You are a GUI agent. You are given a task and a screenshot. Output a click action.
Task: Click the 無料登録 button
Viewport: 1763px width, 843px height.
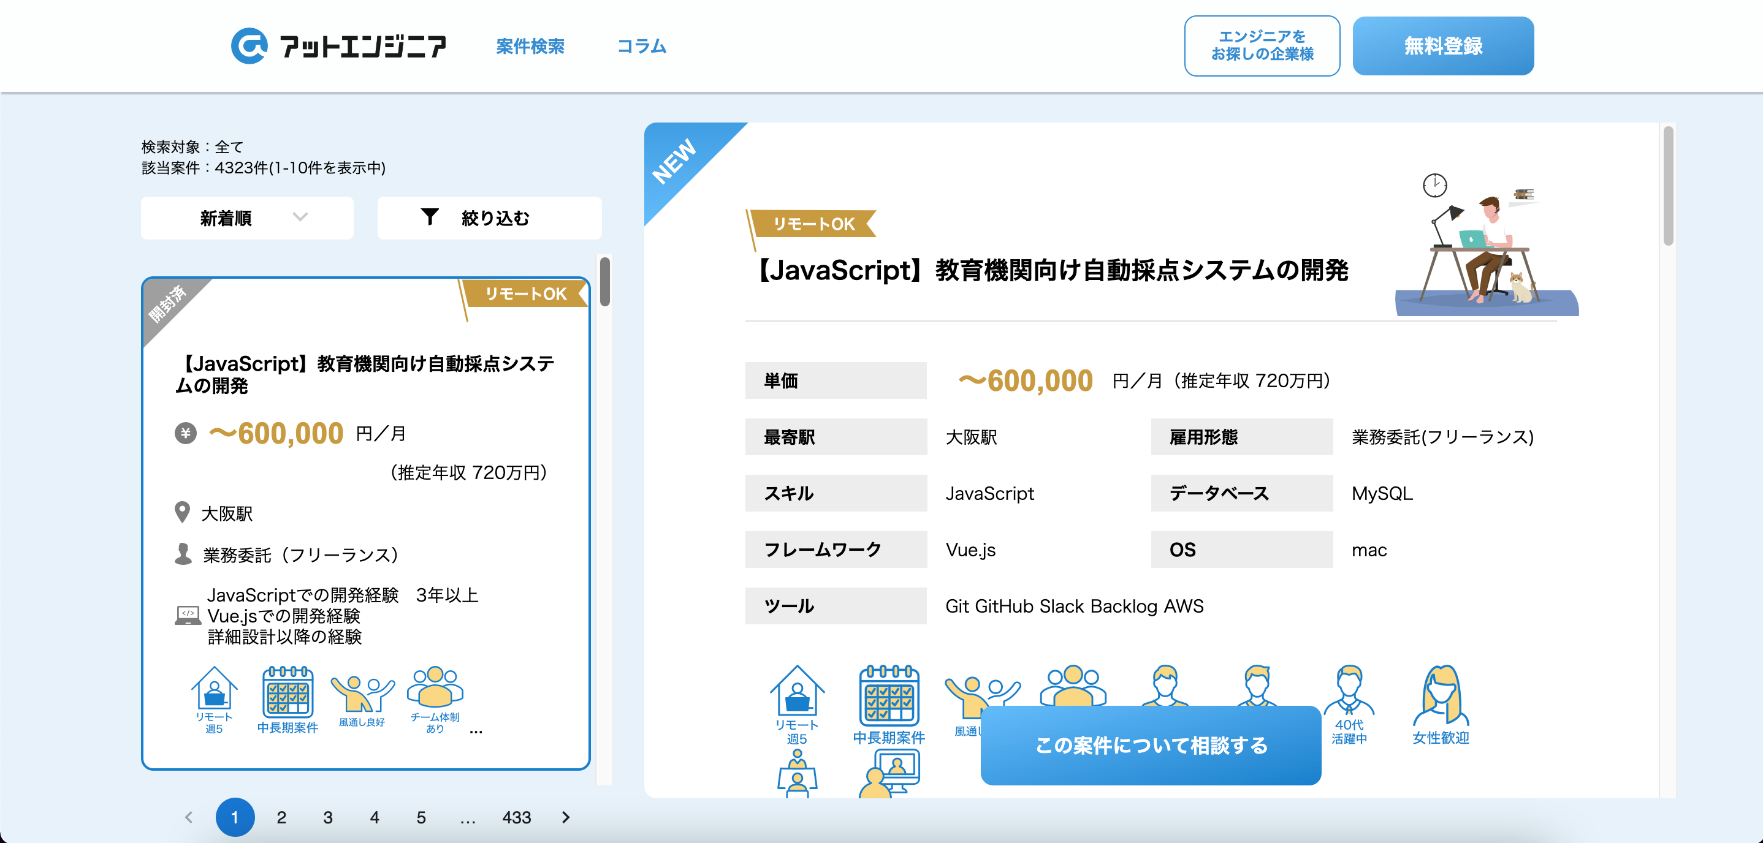coord(1442,46)
